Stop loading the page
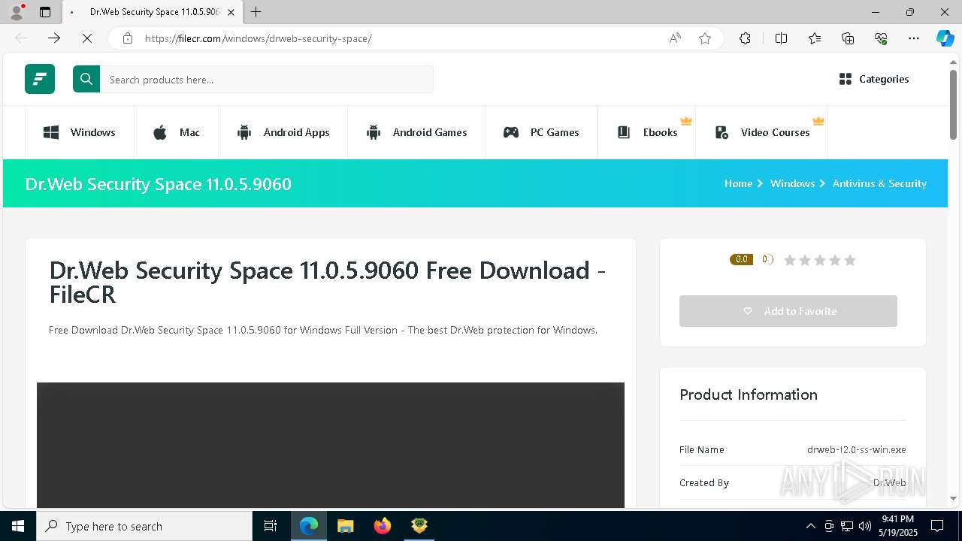 coord(87,38)
